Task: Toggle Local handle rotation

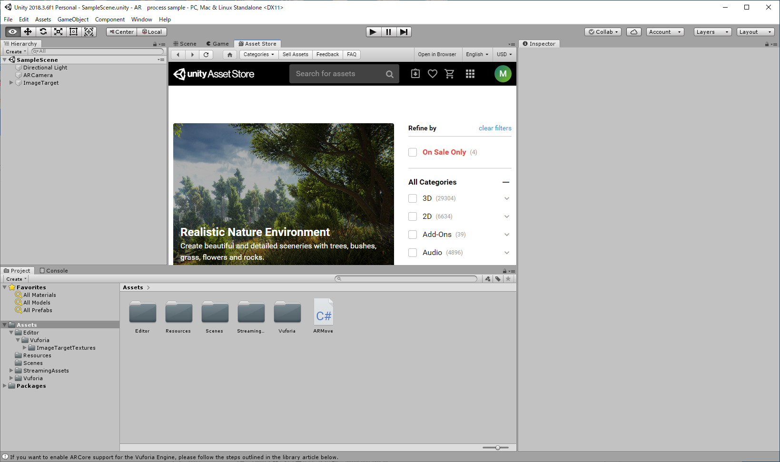Action: click(x=152, y=32)
